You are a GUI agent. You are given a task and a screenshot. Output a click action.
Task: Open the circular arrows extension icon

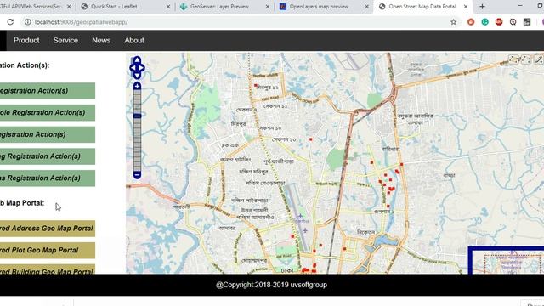click(x=513, y=22)
